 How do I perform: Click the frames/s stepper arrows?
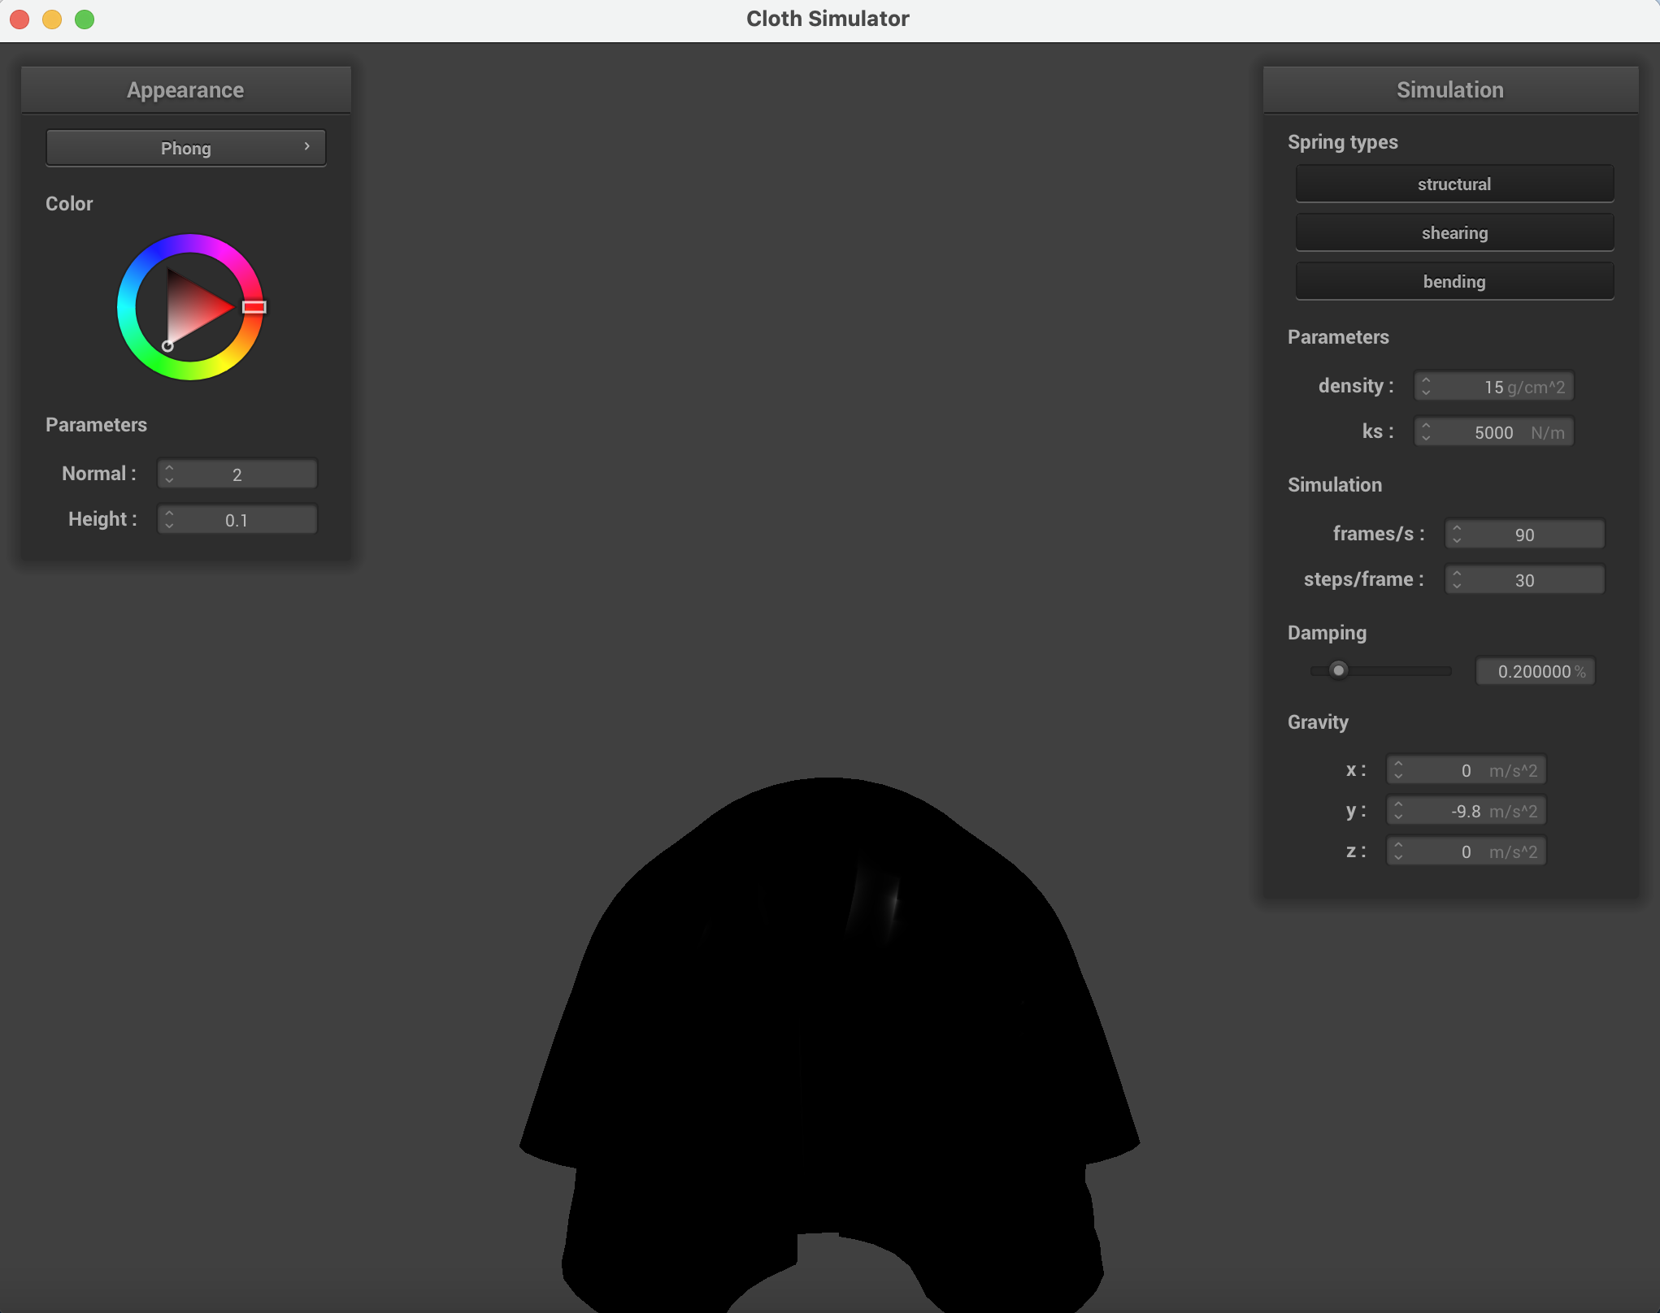coord(1457,535)
